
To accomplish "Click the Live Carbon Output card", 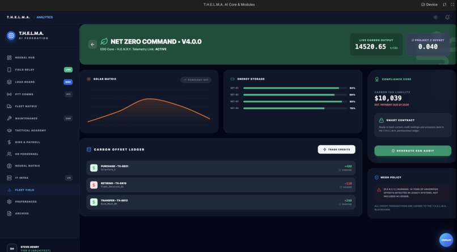I will (376, 44).
